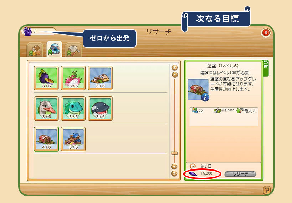This screenshot has height=203, width=292.
Task: Select the orca whale research icon
Action: [x=100, y=108]
